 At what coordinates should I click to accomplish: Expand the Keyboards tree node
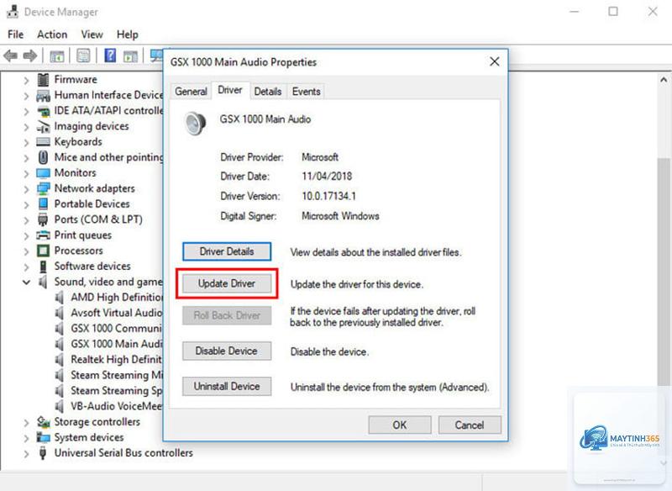tap(26, 142)
